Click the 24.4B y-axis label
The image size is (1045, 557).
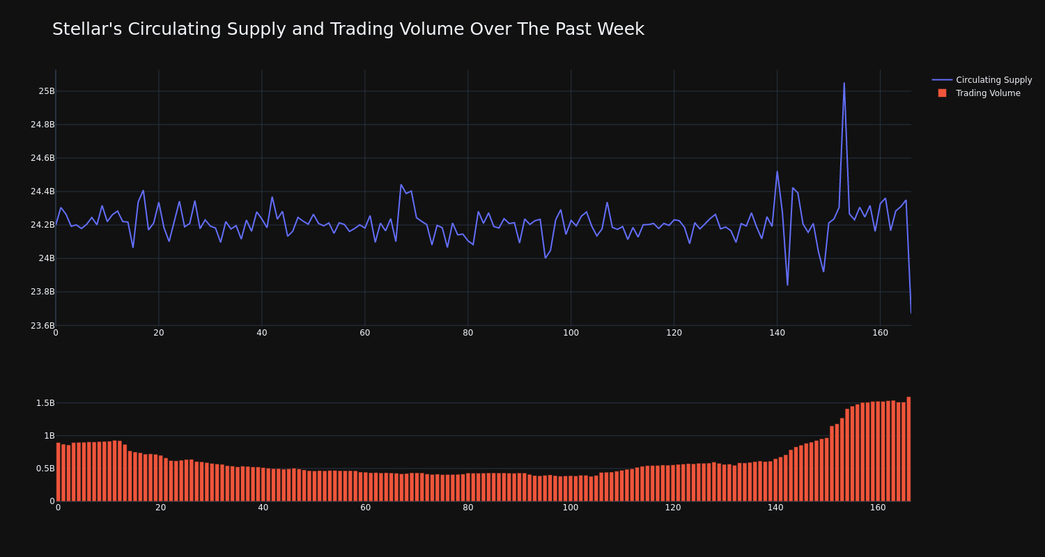click(x=42, y=191)
